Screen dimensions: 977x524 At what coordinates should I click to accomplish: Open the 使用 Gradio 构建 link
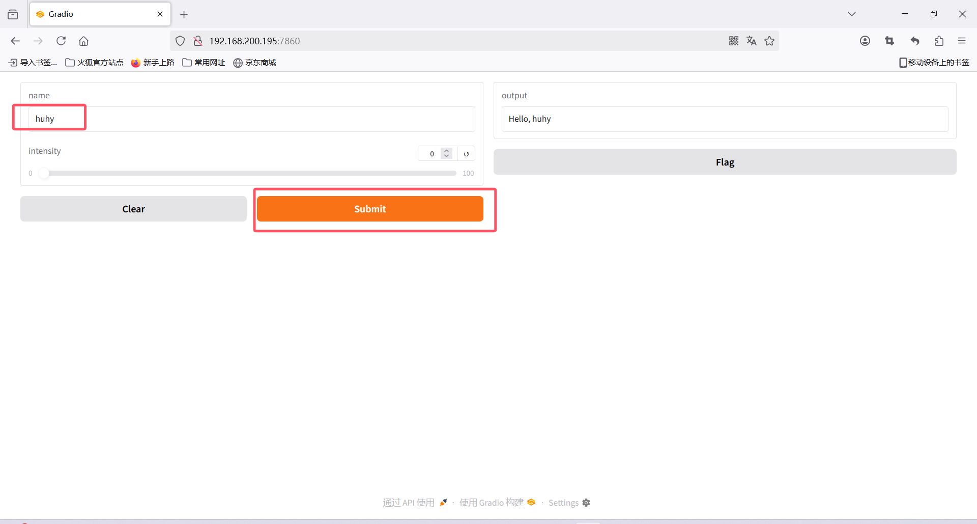point(497,503)
